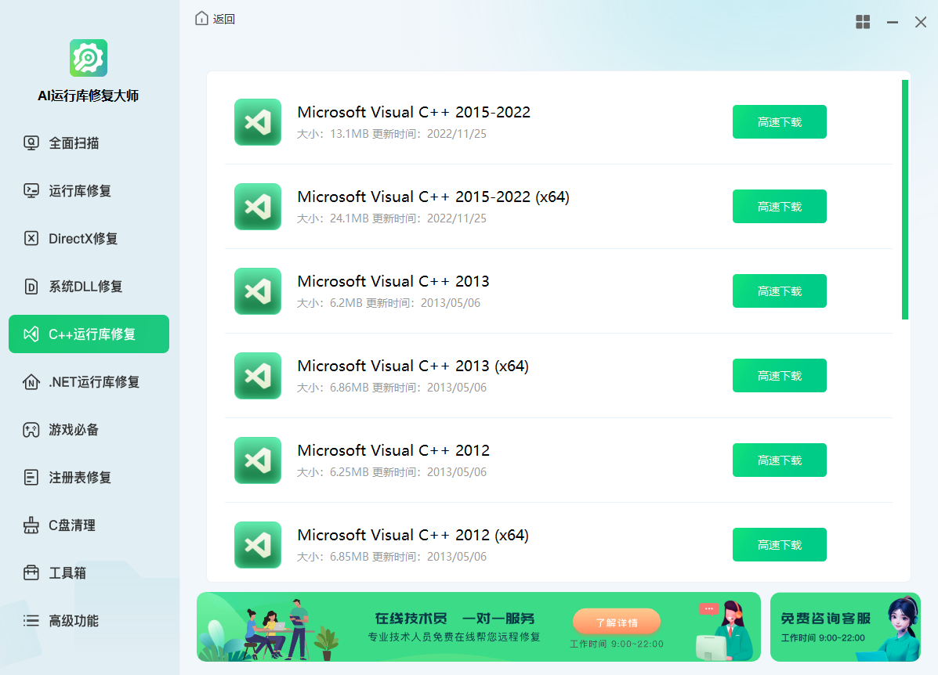Click the AI运行库修复大师 app logo

pyautogui.click(x=89, y=58)
